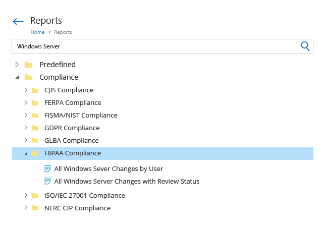
Task: Collapse the Compliance folder
Action: pos(17,77)
